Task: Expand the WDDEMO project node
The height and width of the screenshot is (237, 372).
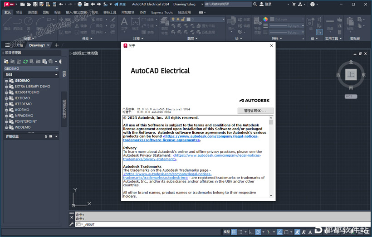Action: point(6,127)
